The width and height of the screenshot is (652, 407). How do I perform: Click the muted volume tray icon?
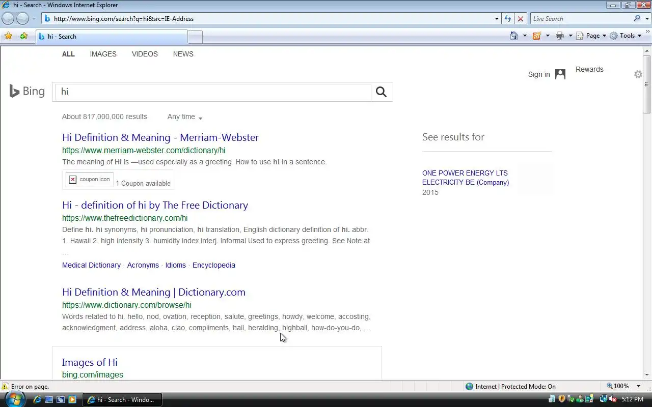pyautogui.click(x=613, y=399)
